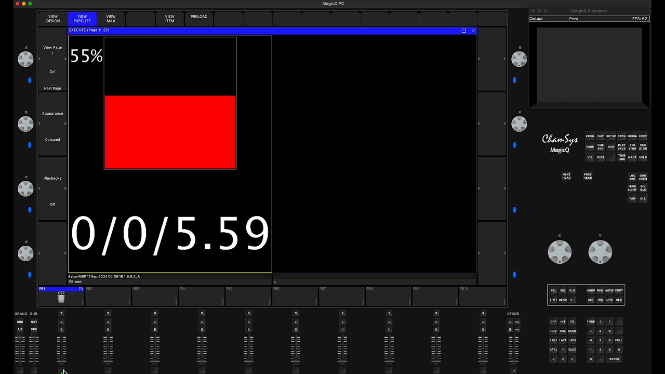Select PREV HEAD key
Image resolution: width=665 pixels, height=374 pixels.
coord(588,177)
